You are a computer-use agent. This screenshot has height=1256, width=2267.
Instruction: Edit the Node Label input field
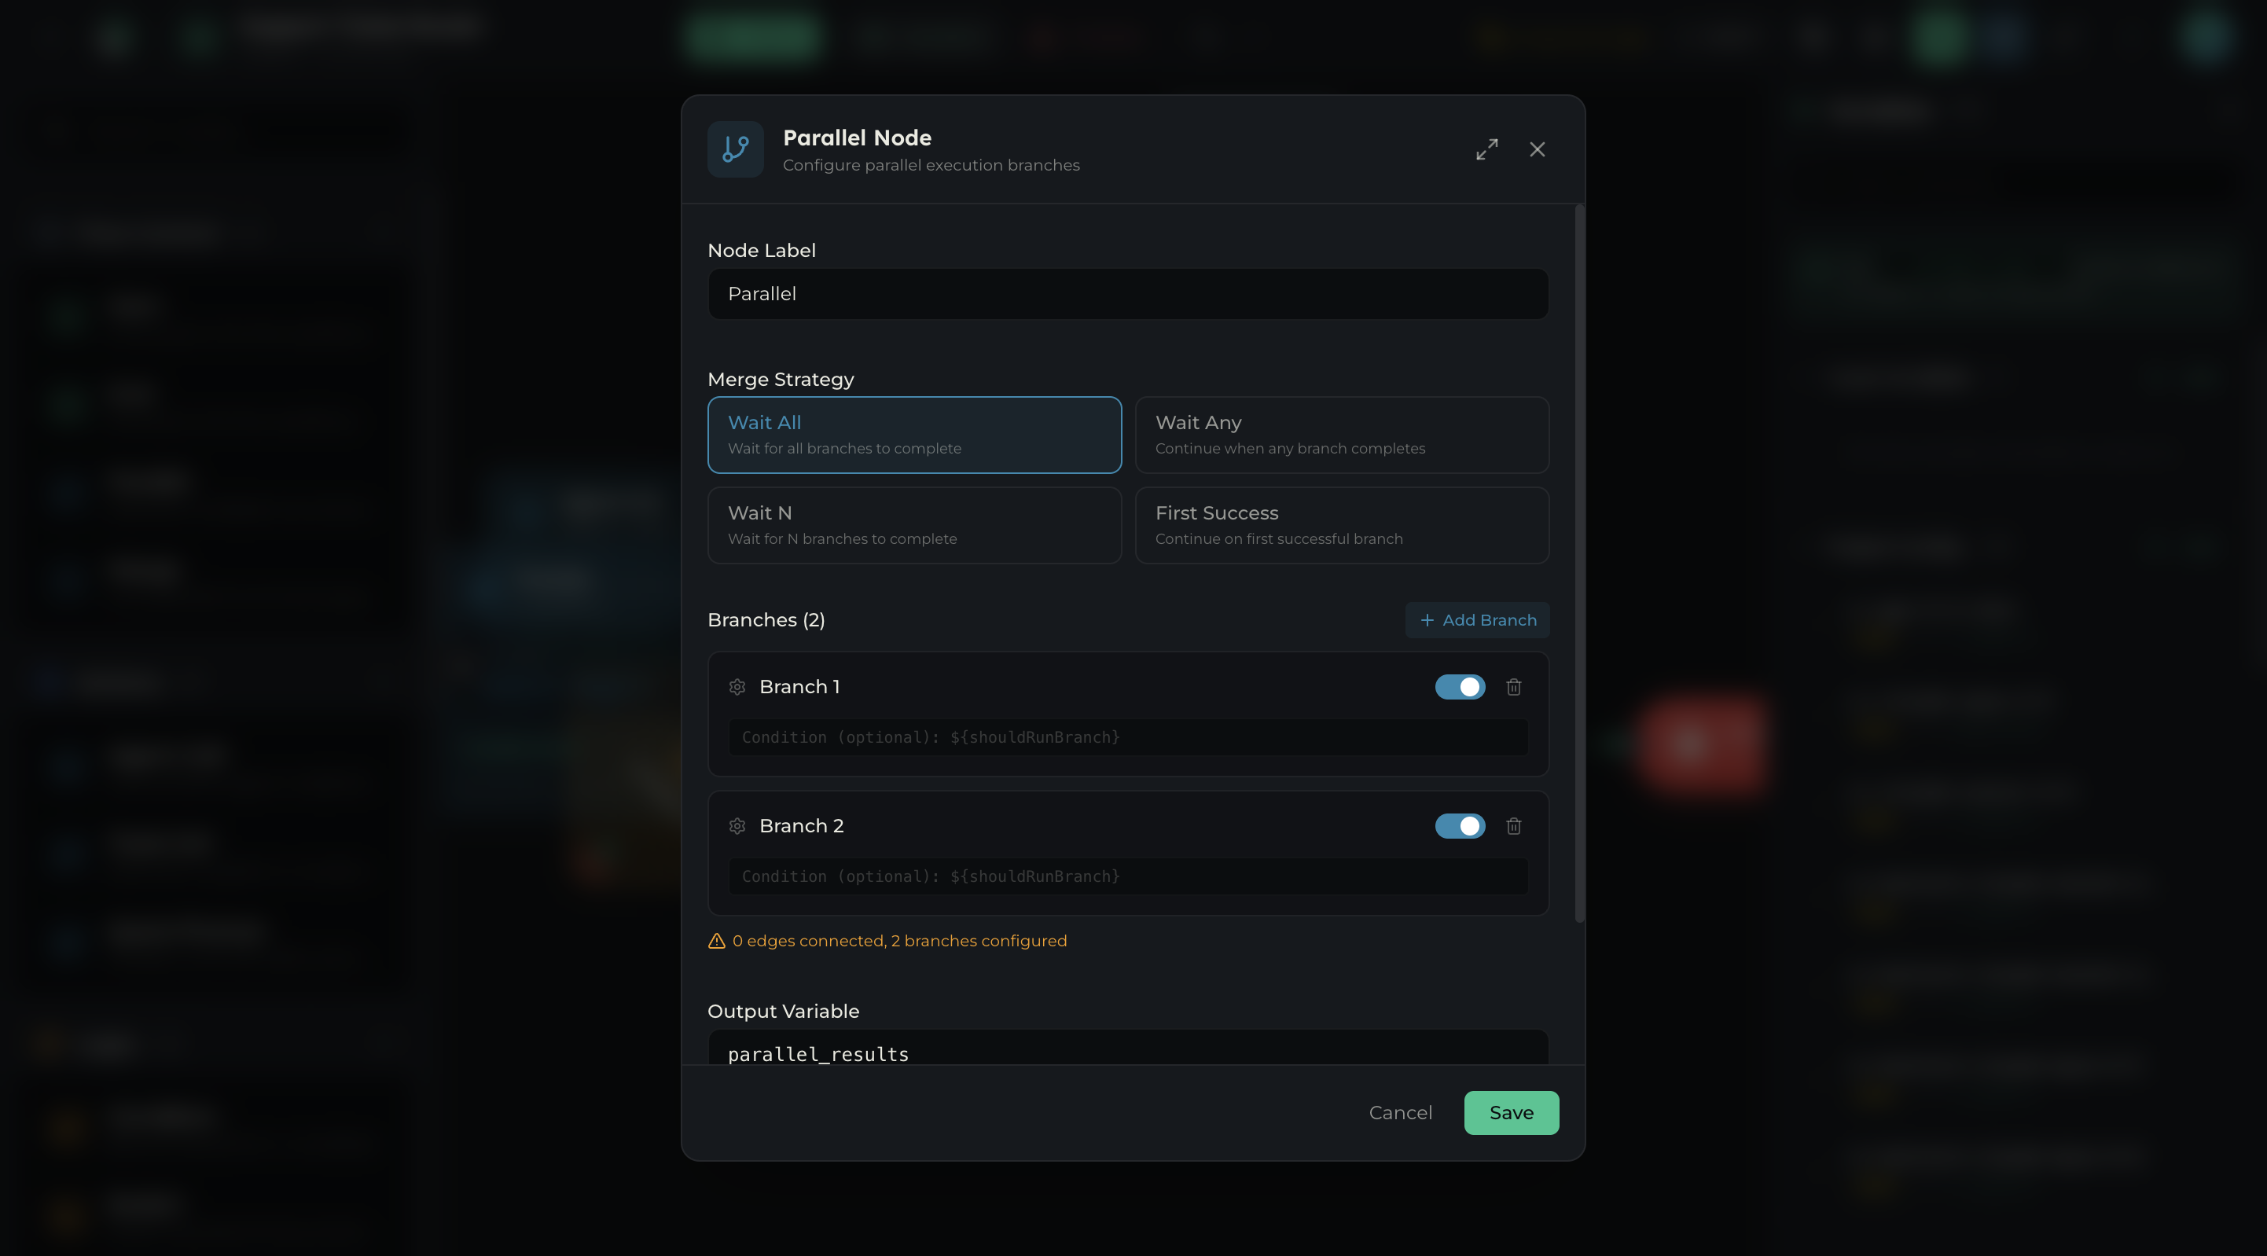[1128, 294]
